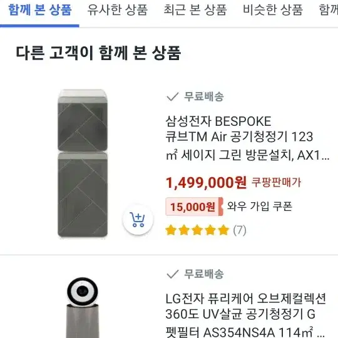
Task: Click the 와우 가입 쿠폰 text
Action: tap(260, 207)
